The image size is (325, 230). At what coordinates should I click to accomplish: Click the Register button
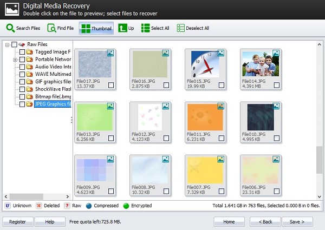coord(18,221)
